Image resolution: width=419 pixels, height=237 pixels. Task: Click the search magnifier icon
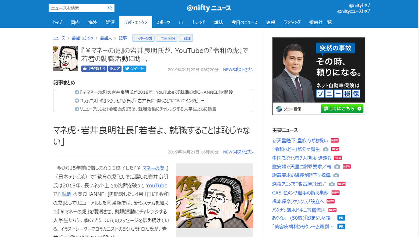(x=110, y=8)
